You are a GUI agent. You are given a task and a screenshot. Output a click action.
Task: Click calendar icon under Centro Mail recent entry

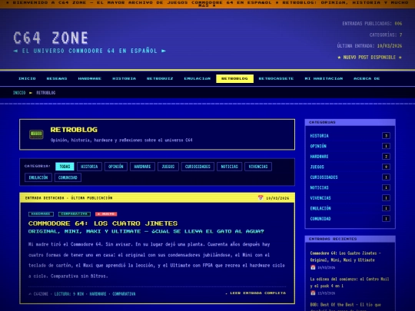coord(313,293)
